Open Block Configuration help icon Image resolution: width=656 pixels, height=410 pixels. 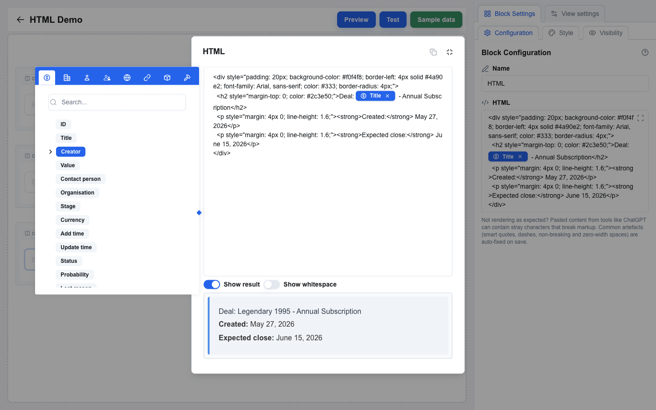click(x=645, y=52)
